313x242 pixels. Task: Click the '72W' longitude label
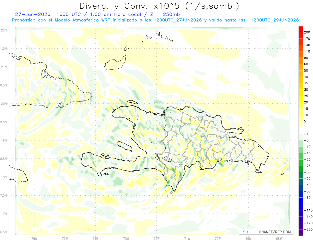pos(156,239)
